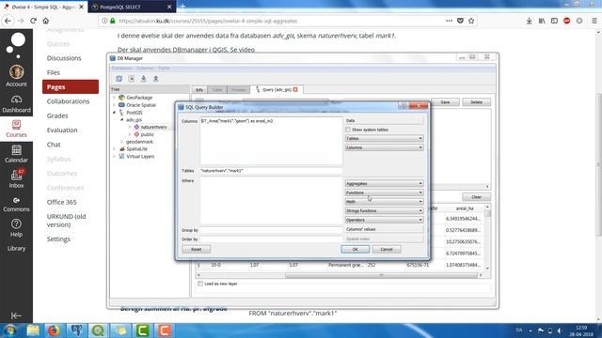Open the Columns dropdown in Query Builder
602x338 pixels.
[x=384, y=147]
